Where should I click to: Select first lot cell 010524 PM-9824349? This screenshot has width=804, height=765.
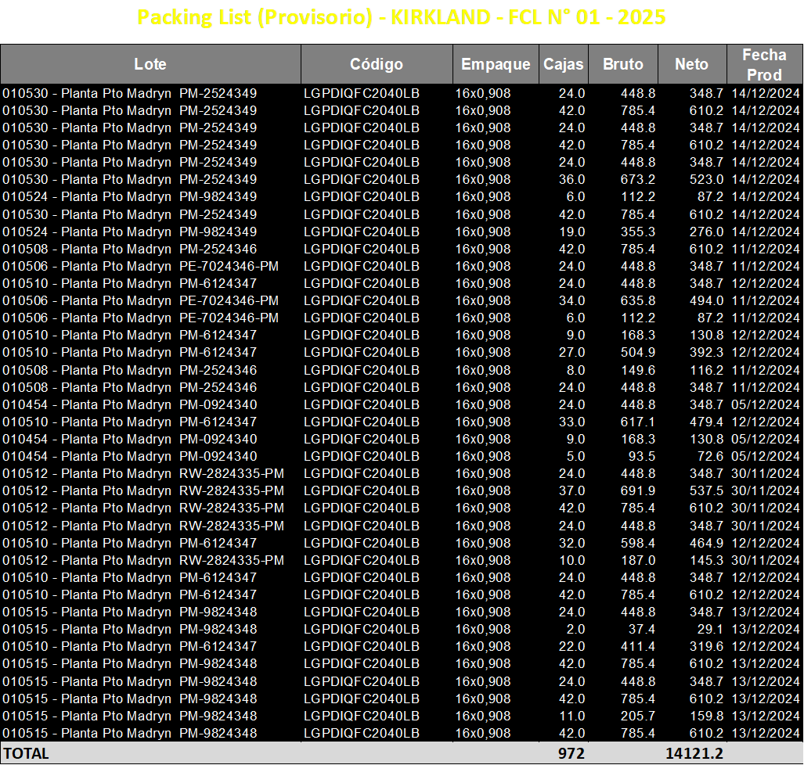point(150,197)
